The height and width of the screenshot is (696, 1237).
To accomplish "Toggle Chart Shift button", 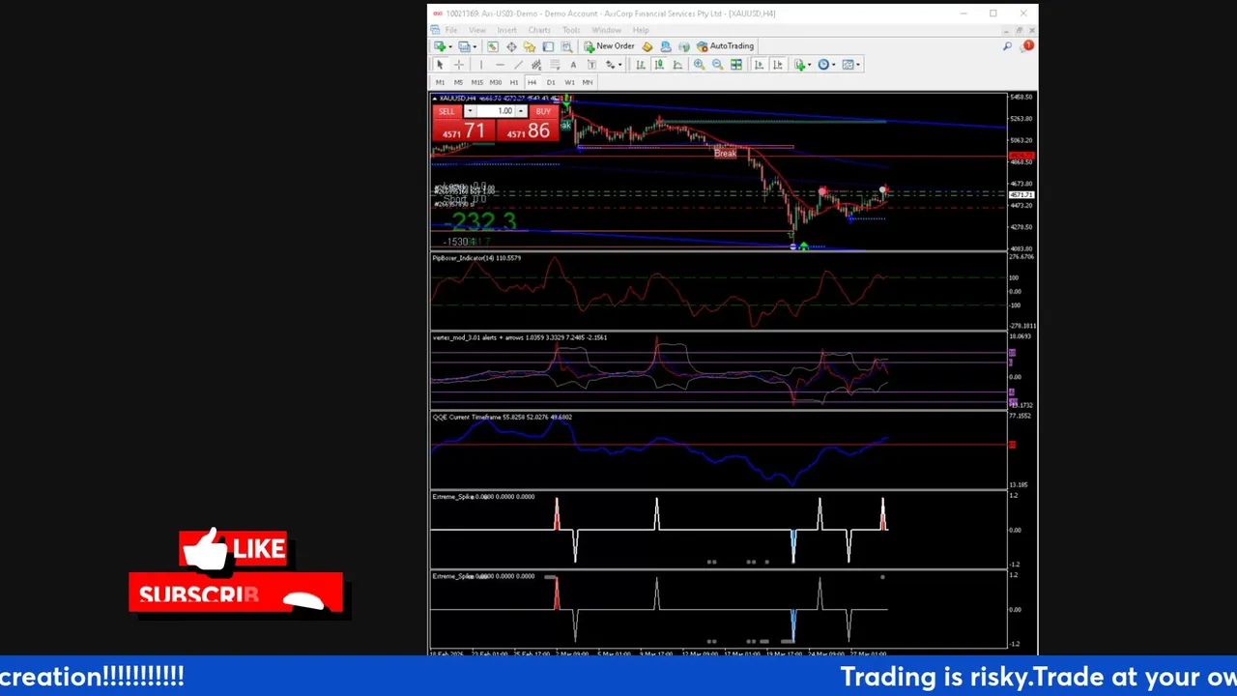I will [x=777, y=65].
